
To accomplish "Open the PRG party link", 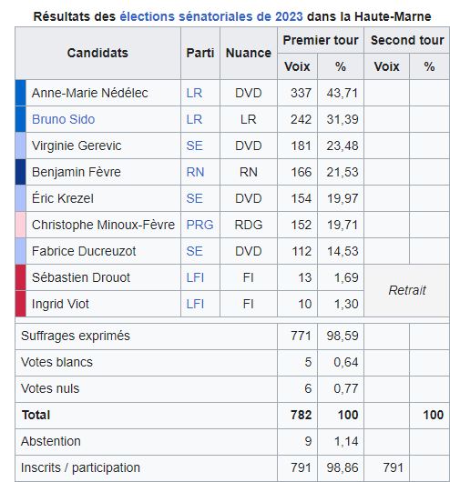I will pos(199,225).
